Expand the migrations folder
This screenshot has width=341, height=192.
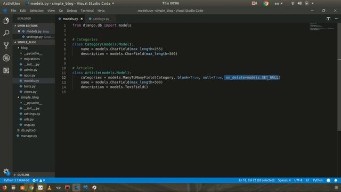(31, 59)
